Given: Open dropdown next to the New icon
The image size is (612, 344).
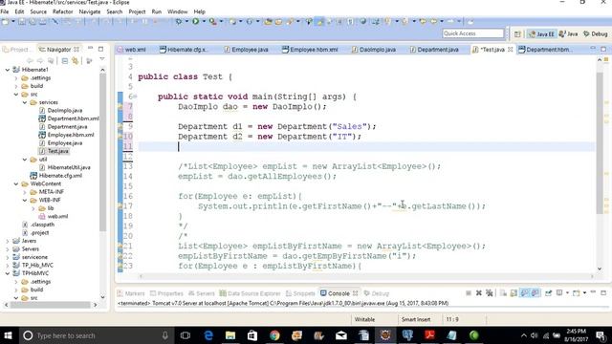Looking at the screenshot, I should (x=12, y=21).
